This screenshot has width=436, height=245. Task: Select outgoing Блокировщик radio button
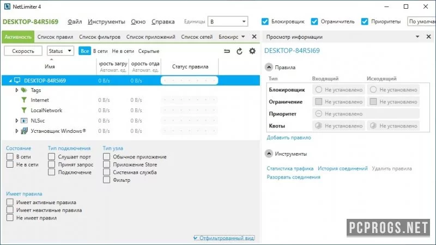pos(373,89)
